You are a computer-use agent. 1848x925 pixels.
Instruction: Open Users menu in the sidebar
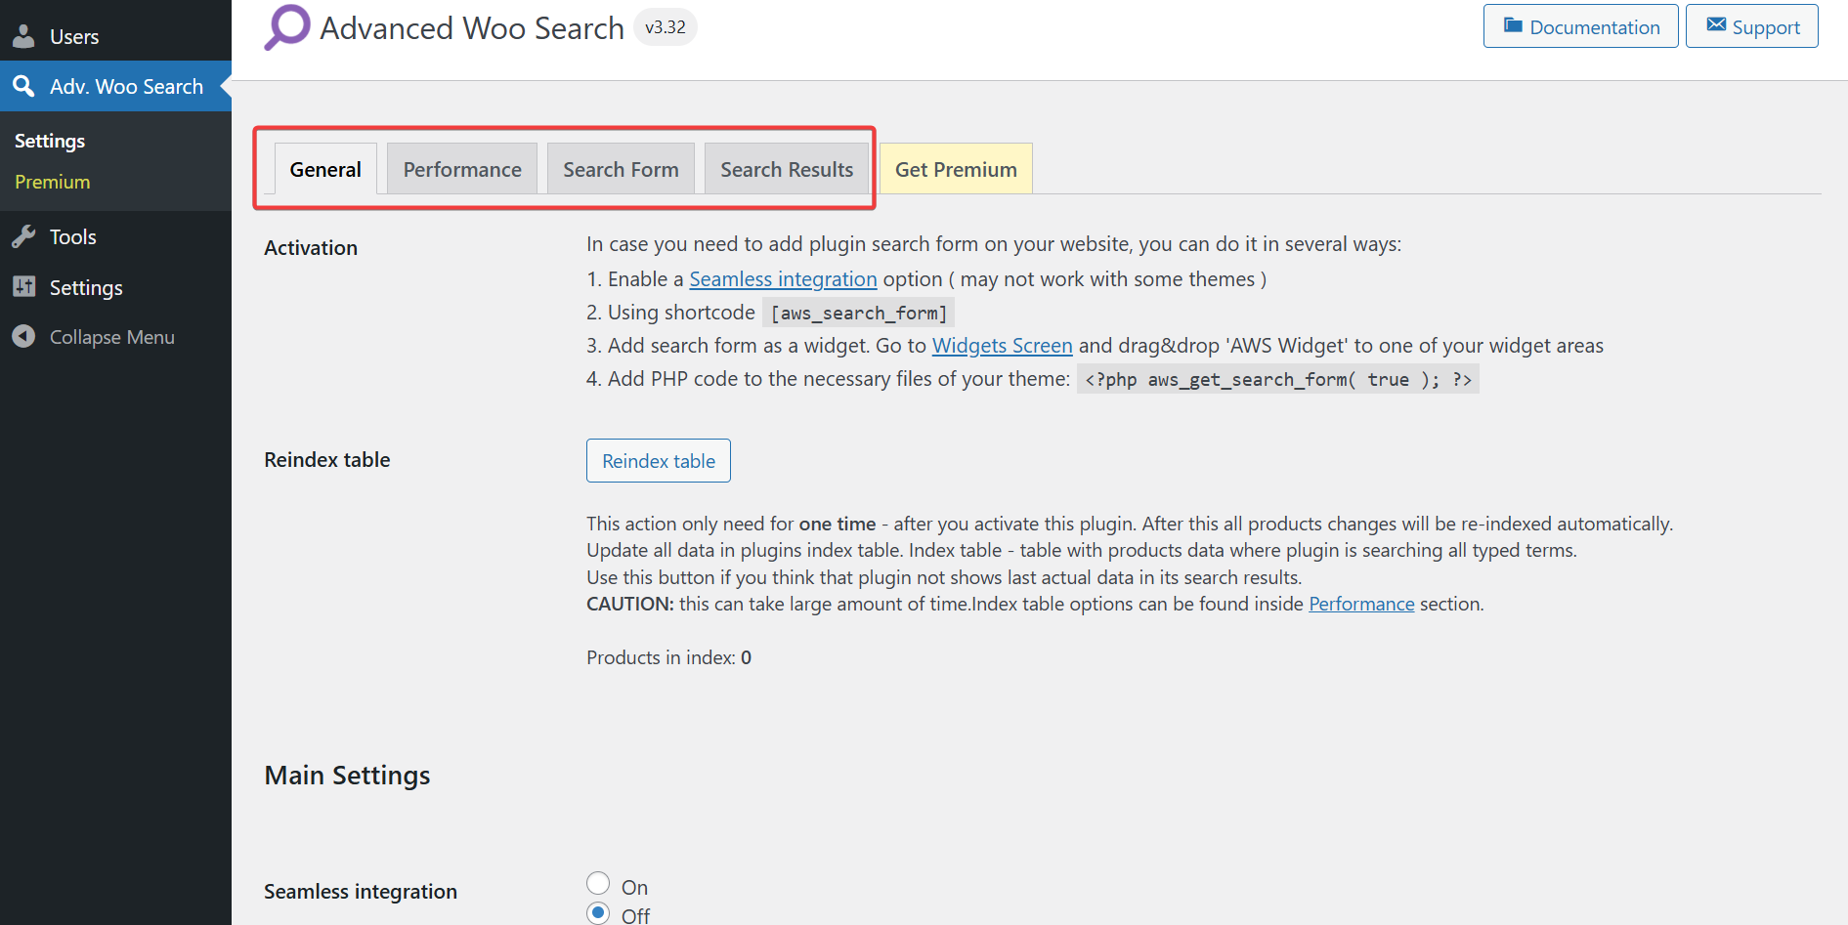pos(115,36)
